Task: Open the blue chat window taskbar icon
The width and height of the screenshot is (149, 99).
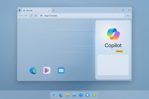Action: [x=87, y=95]
